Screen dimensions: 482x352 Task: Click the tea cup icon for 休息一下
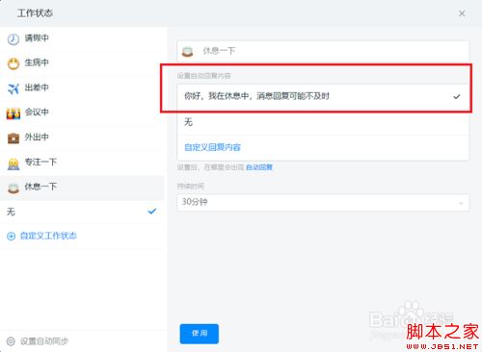13,188
